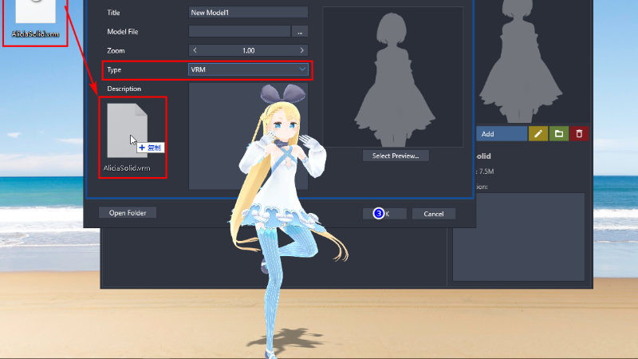This screenshot has width=638, height=359.
Task: Click the Zoom value 1.00
Action: [x=248, y=50]
